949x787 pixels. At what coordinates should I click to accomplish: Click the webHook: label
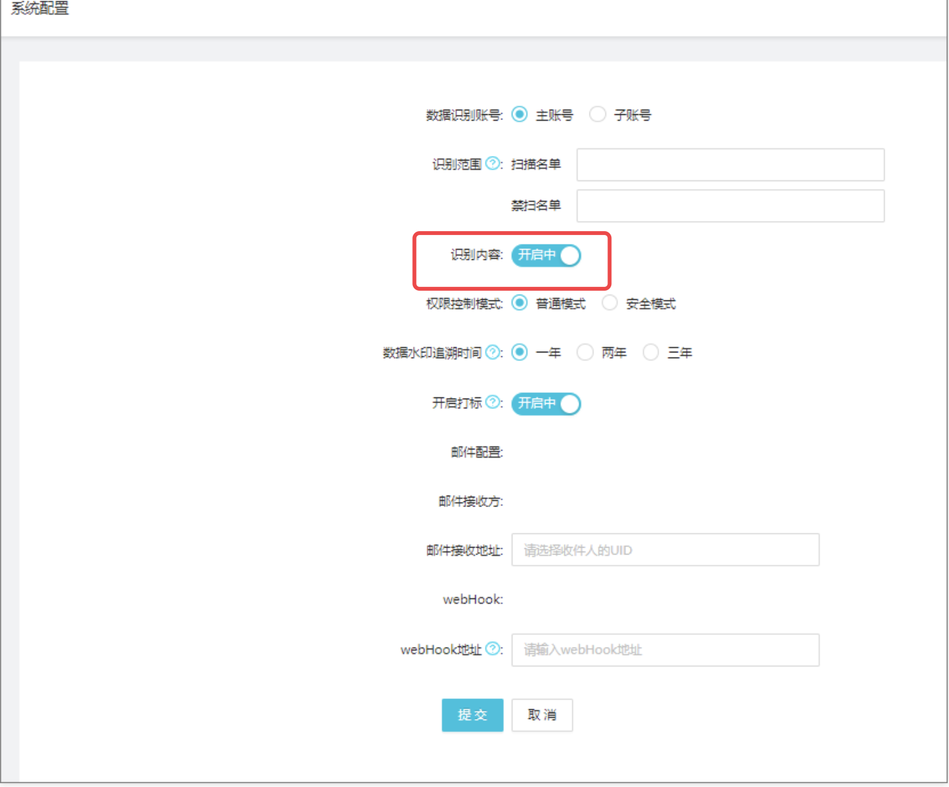point(473,600)
